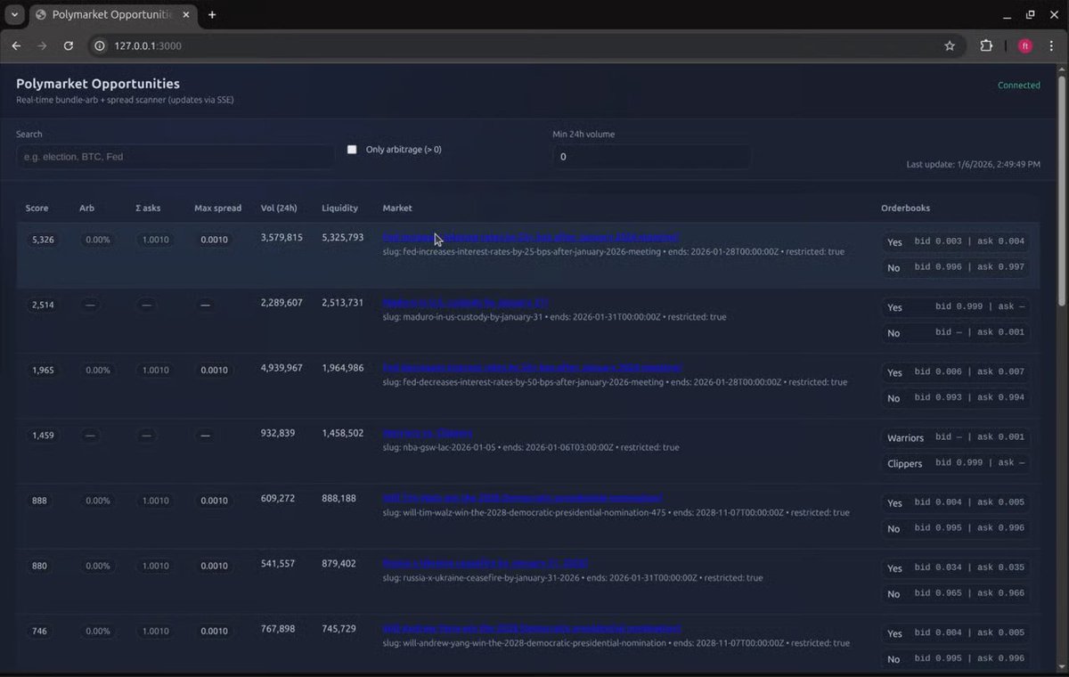Open the Andrew Yang 2028 nomination market link
The height and width of the screenshot is (677, 1069).
coord(532,628)
